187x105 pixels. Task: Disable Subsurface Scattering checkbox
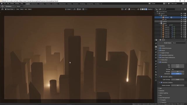tap(160, 55)
